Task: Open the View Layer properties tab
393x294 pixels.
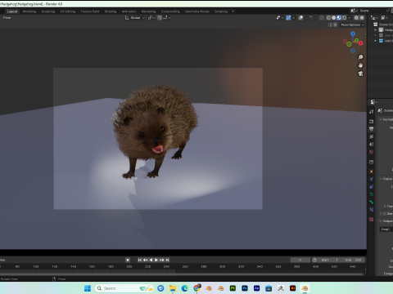Action: coord(371,136)
